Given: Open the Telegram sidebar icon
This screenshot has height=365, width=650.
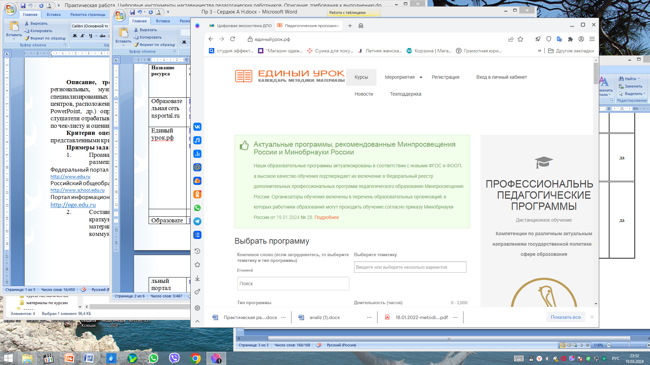Looking at the screenshot, I should tap(197, 221).
